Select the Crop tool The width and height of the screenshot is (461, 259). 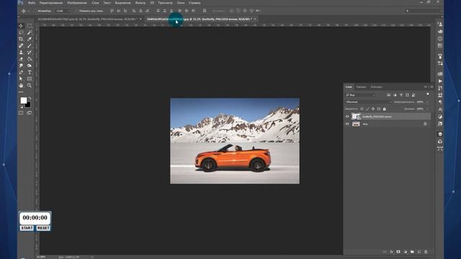pyautogui.click(x=21, y=39)
